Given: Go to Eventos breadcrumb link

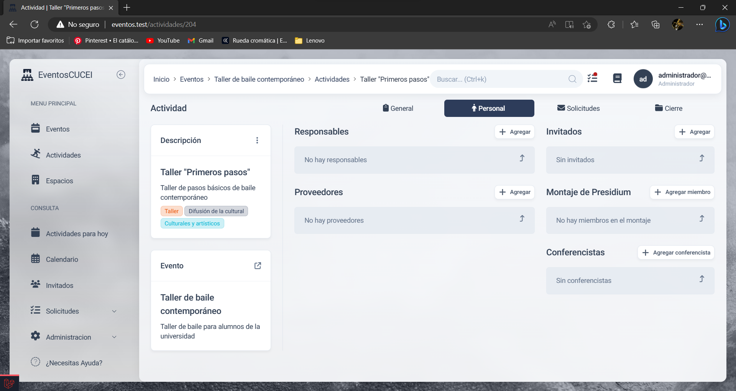Looking at the screenshot, I should pyautogui.click(x=192, y=79).
